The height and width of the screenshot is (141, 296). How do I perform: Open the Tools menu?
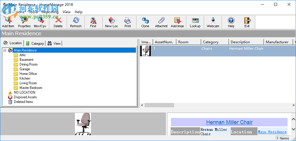(33, 12)
